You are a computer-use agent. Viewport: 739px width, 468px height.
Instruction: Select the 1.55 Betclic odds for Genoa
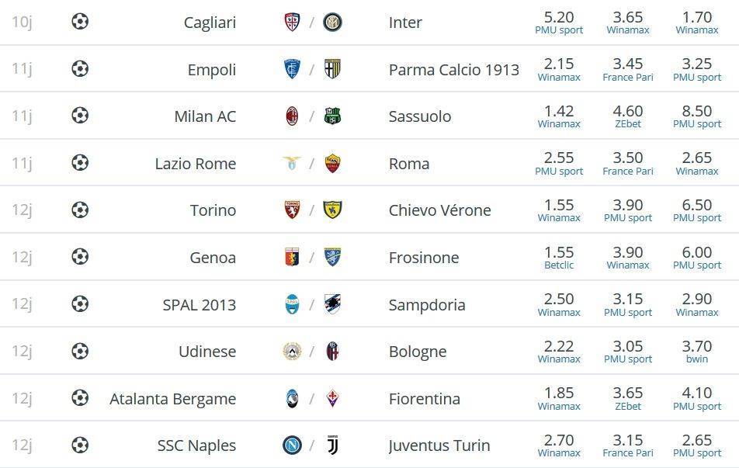coord(559,257)
